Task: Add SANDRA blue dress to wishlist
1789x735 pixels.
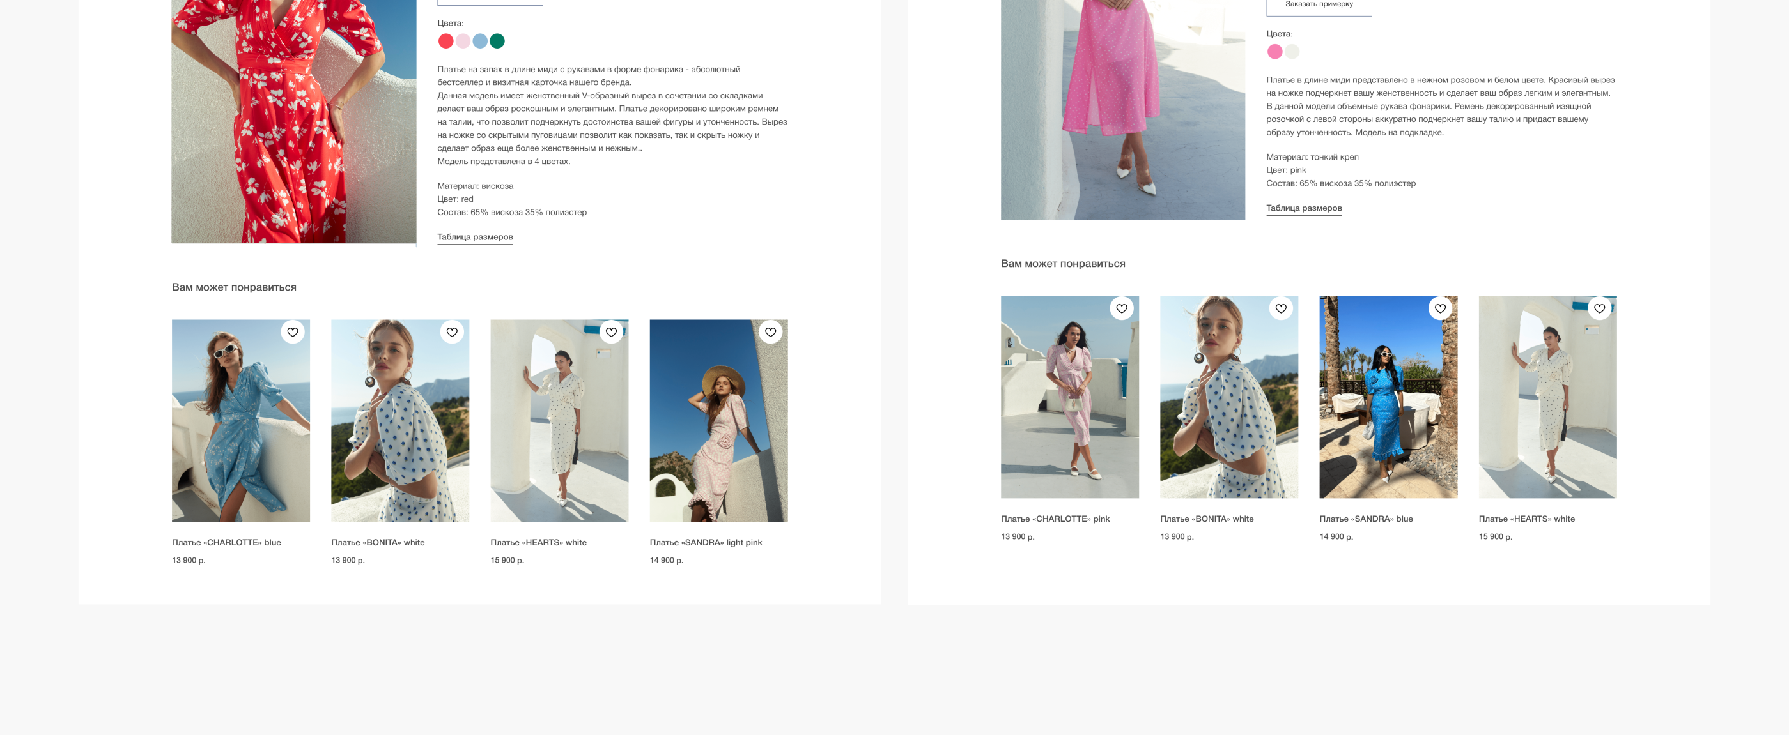Action: [x=1439, y=308]
